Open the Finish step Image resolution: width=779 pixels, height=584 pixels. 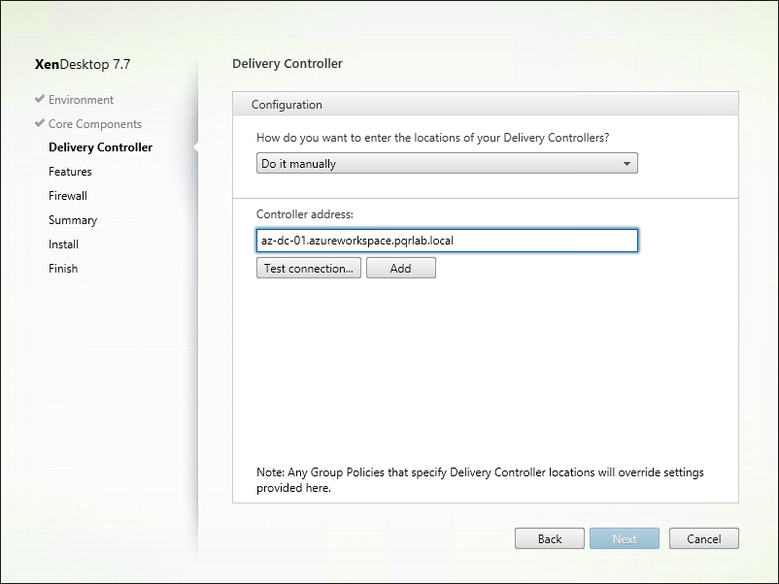pyautogui.click(x=63, y=269)
